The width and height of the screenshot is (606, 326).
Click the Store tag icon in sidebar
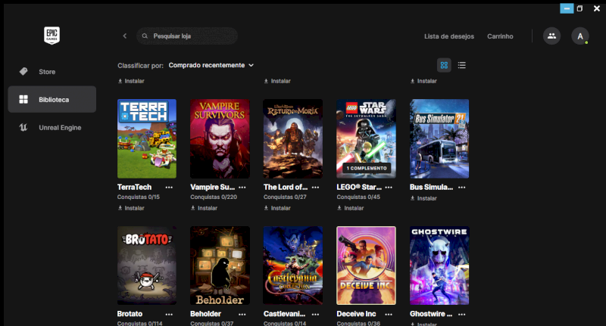pyautogui.click(x=23, y=71)
